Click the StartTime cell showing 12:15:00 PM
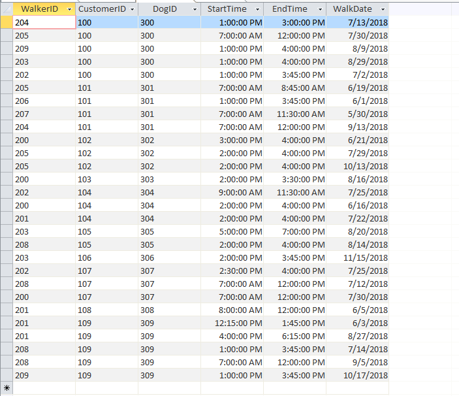Image resolution: width=459 pixels, height=396 pixels. tap(232, 323)
